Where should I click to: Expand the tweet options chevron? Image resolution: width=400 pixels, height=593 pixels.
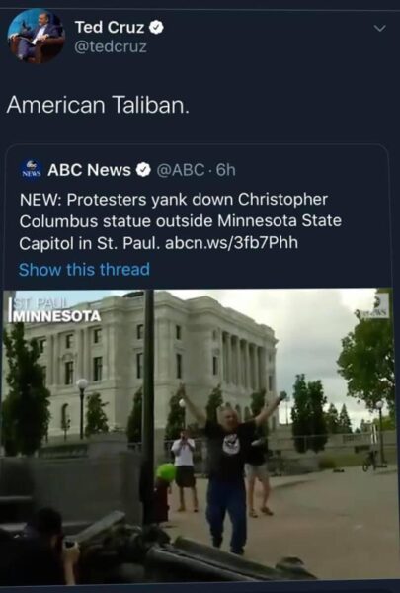tap(379, 29)
